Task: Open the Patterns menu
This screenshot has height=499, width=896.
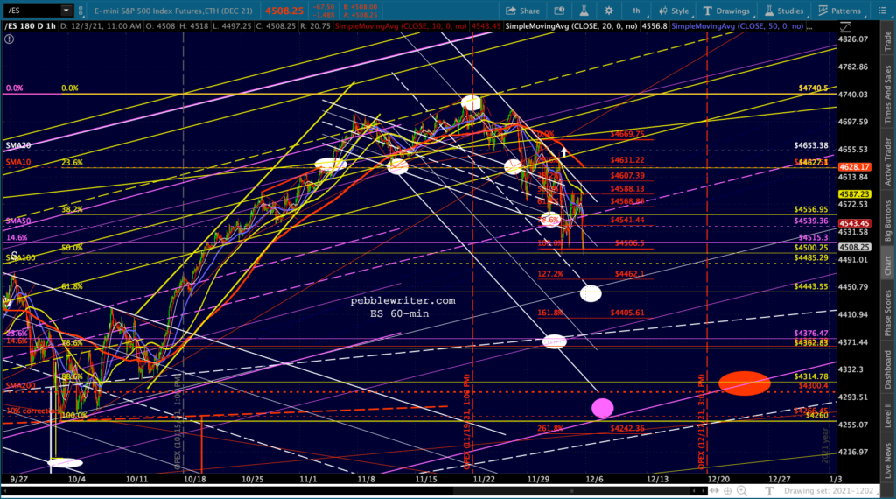Action: (x=840, y=11)
